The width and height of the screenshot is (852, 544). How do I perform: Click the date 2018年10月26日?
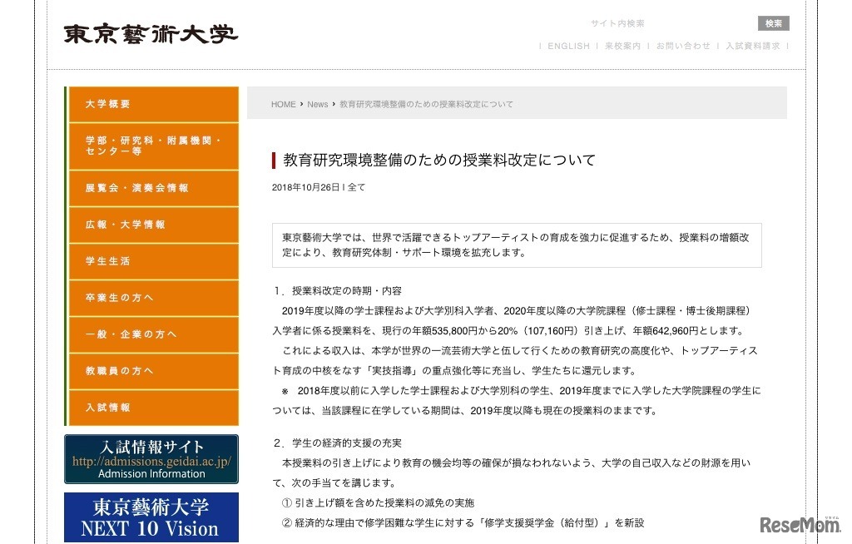coord(305,187)
